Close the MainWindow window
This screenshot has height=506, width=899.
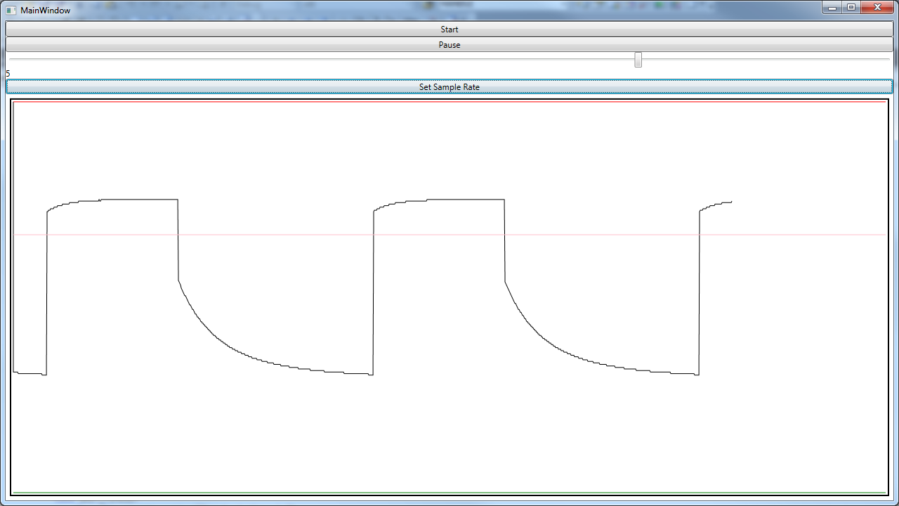pos(878,8)
